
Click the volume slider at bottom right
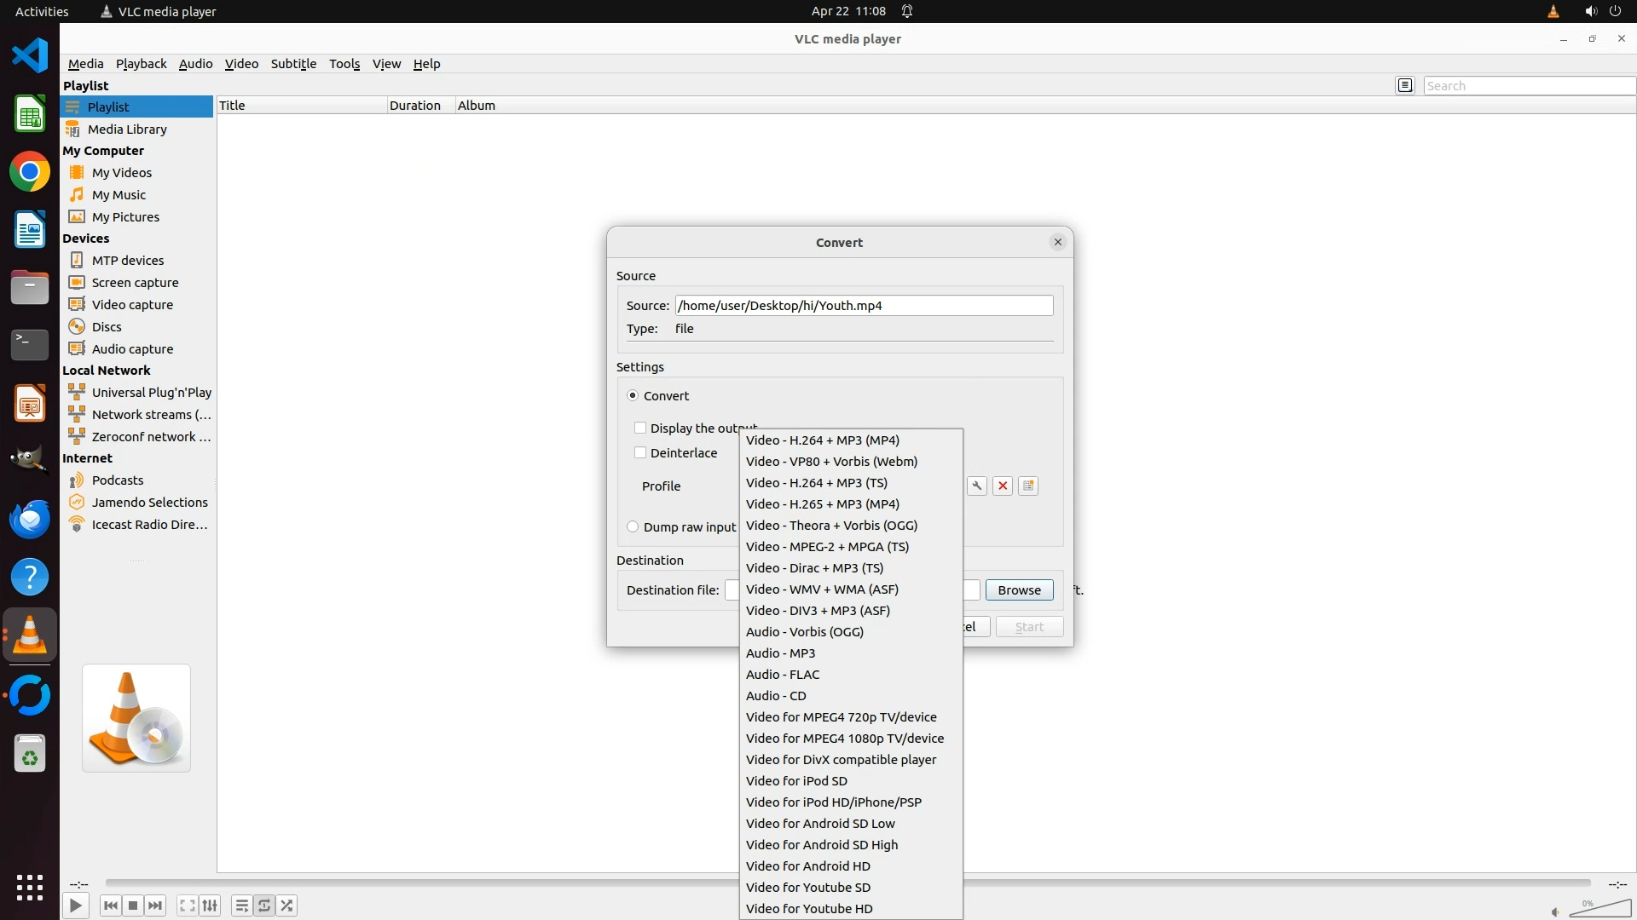(x=1599, y=910)
